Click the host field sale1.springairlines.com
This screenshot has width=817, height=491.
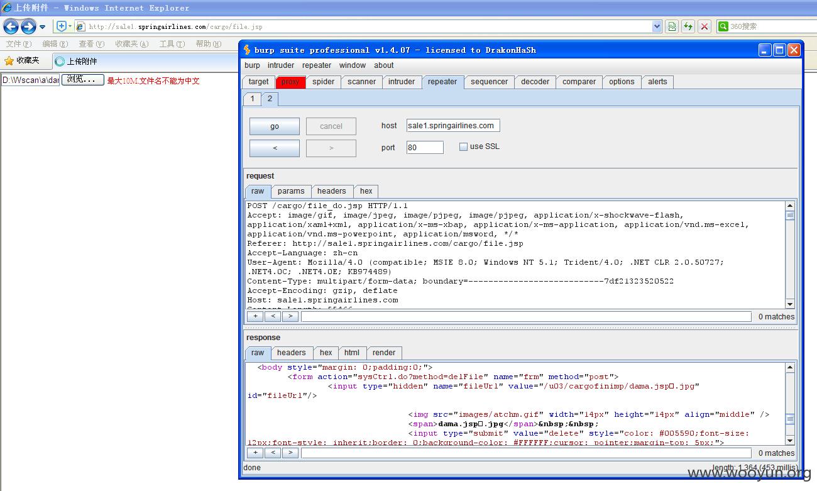coord(453,126)
